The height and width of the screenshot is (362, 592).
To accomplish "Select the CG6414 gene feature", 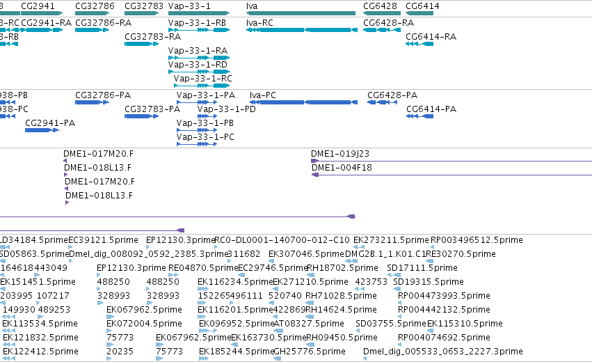I will pyautogui.click(x=419, y=13).
